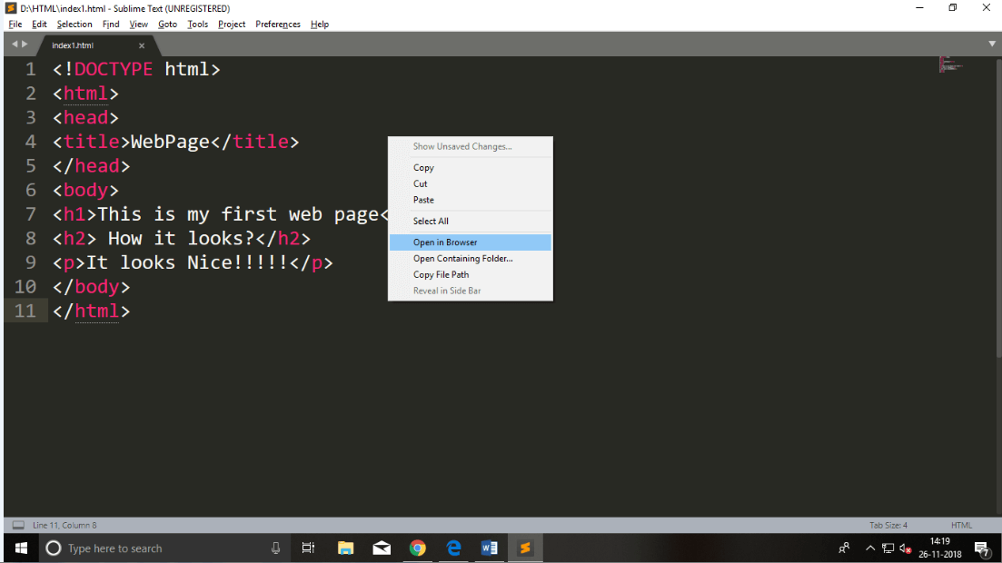Click the muted volume icon
The height and width of the screenshot is (563, 1002).
(x=905, y=548)
